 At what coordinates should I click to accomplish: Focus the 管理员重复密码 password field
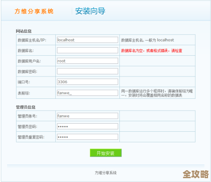tap(87, 137)
